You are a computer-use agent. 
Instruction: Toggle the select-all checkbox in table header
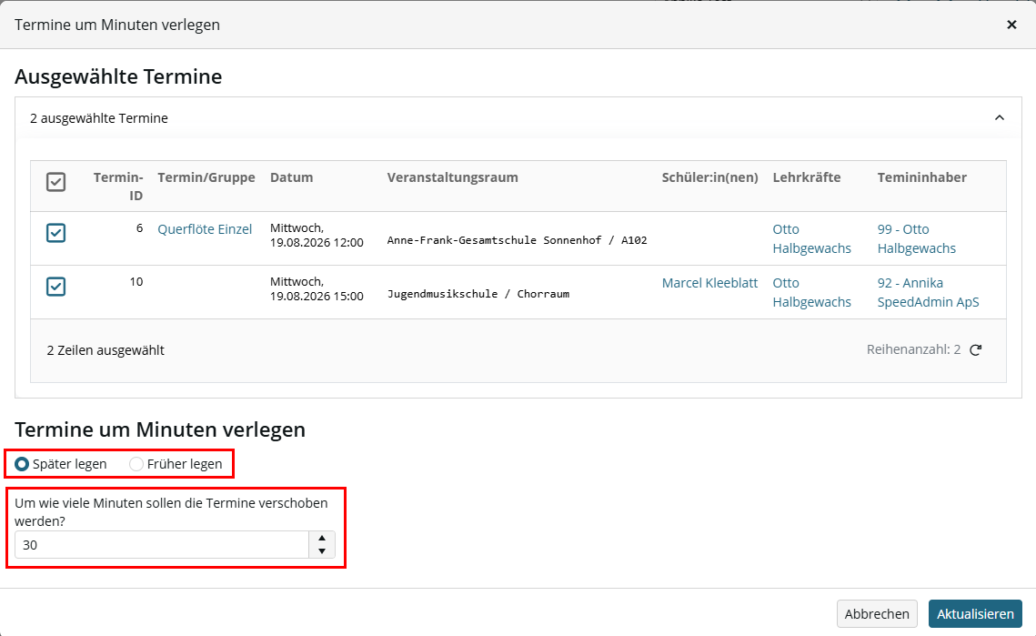[x=56, y=182]
